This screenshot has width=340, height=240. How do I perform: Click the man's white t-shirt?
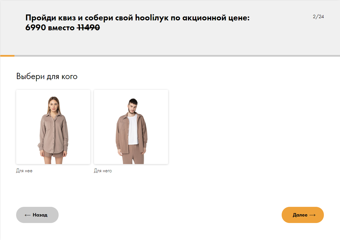[x=132, y=130]
